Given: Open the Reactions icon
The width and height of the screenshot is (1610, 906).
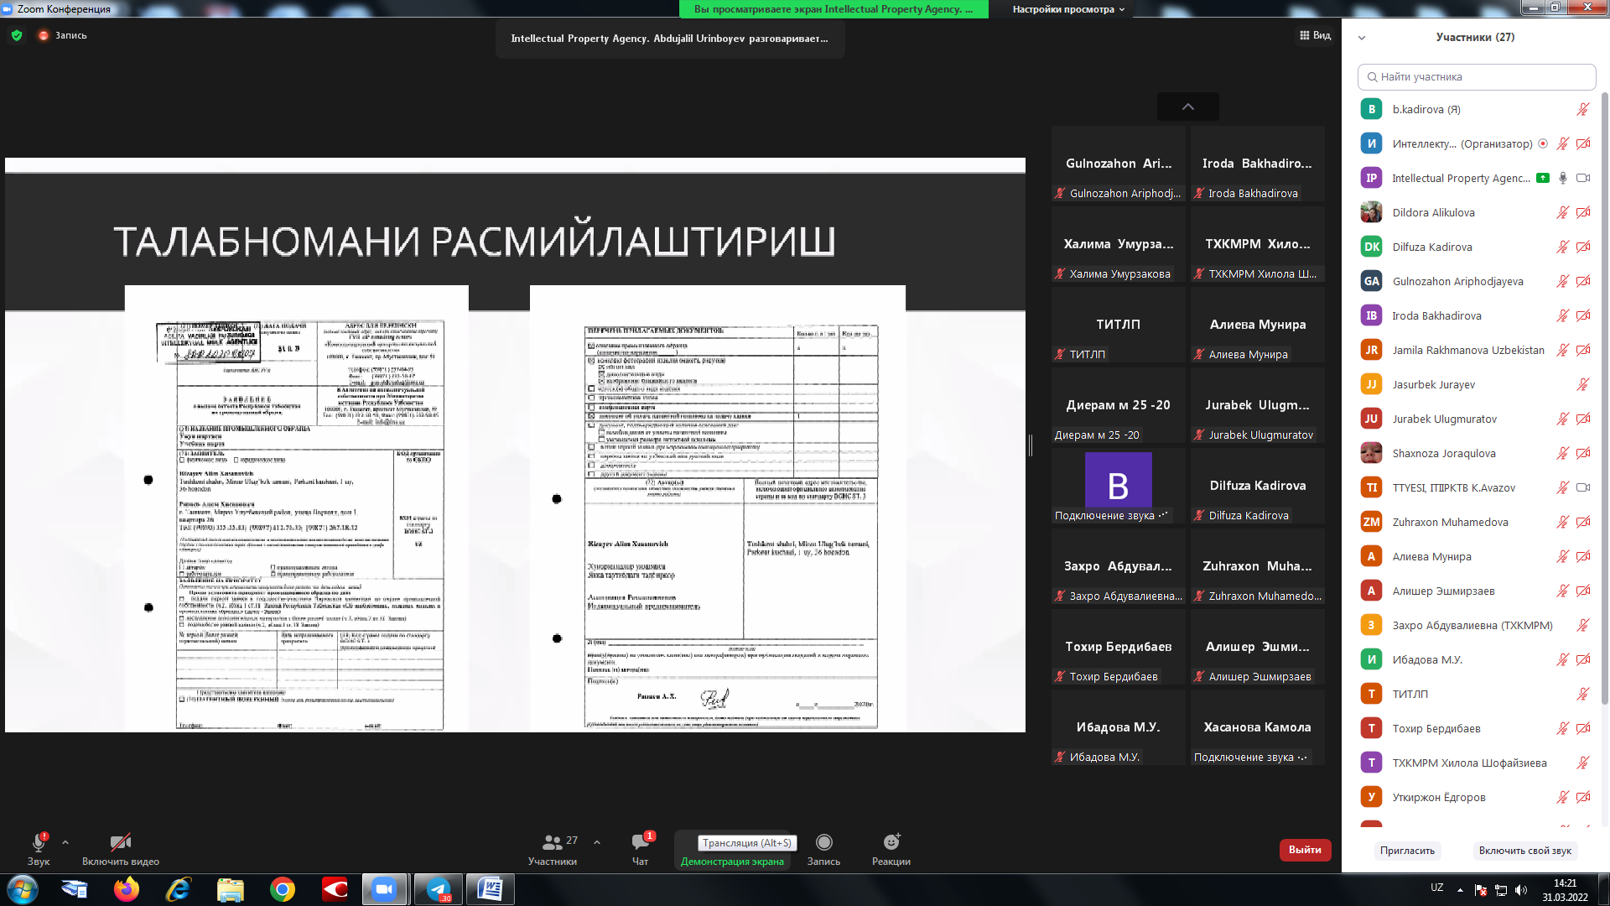Looking at the screenshot, I should 891,843.
